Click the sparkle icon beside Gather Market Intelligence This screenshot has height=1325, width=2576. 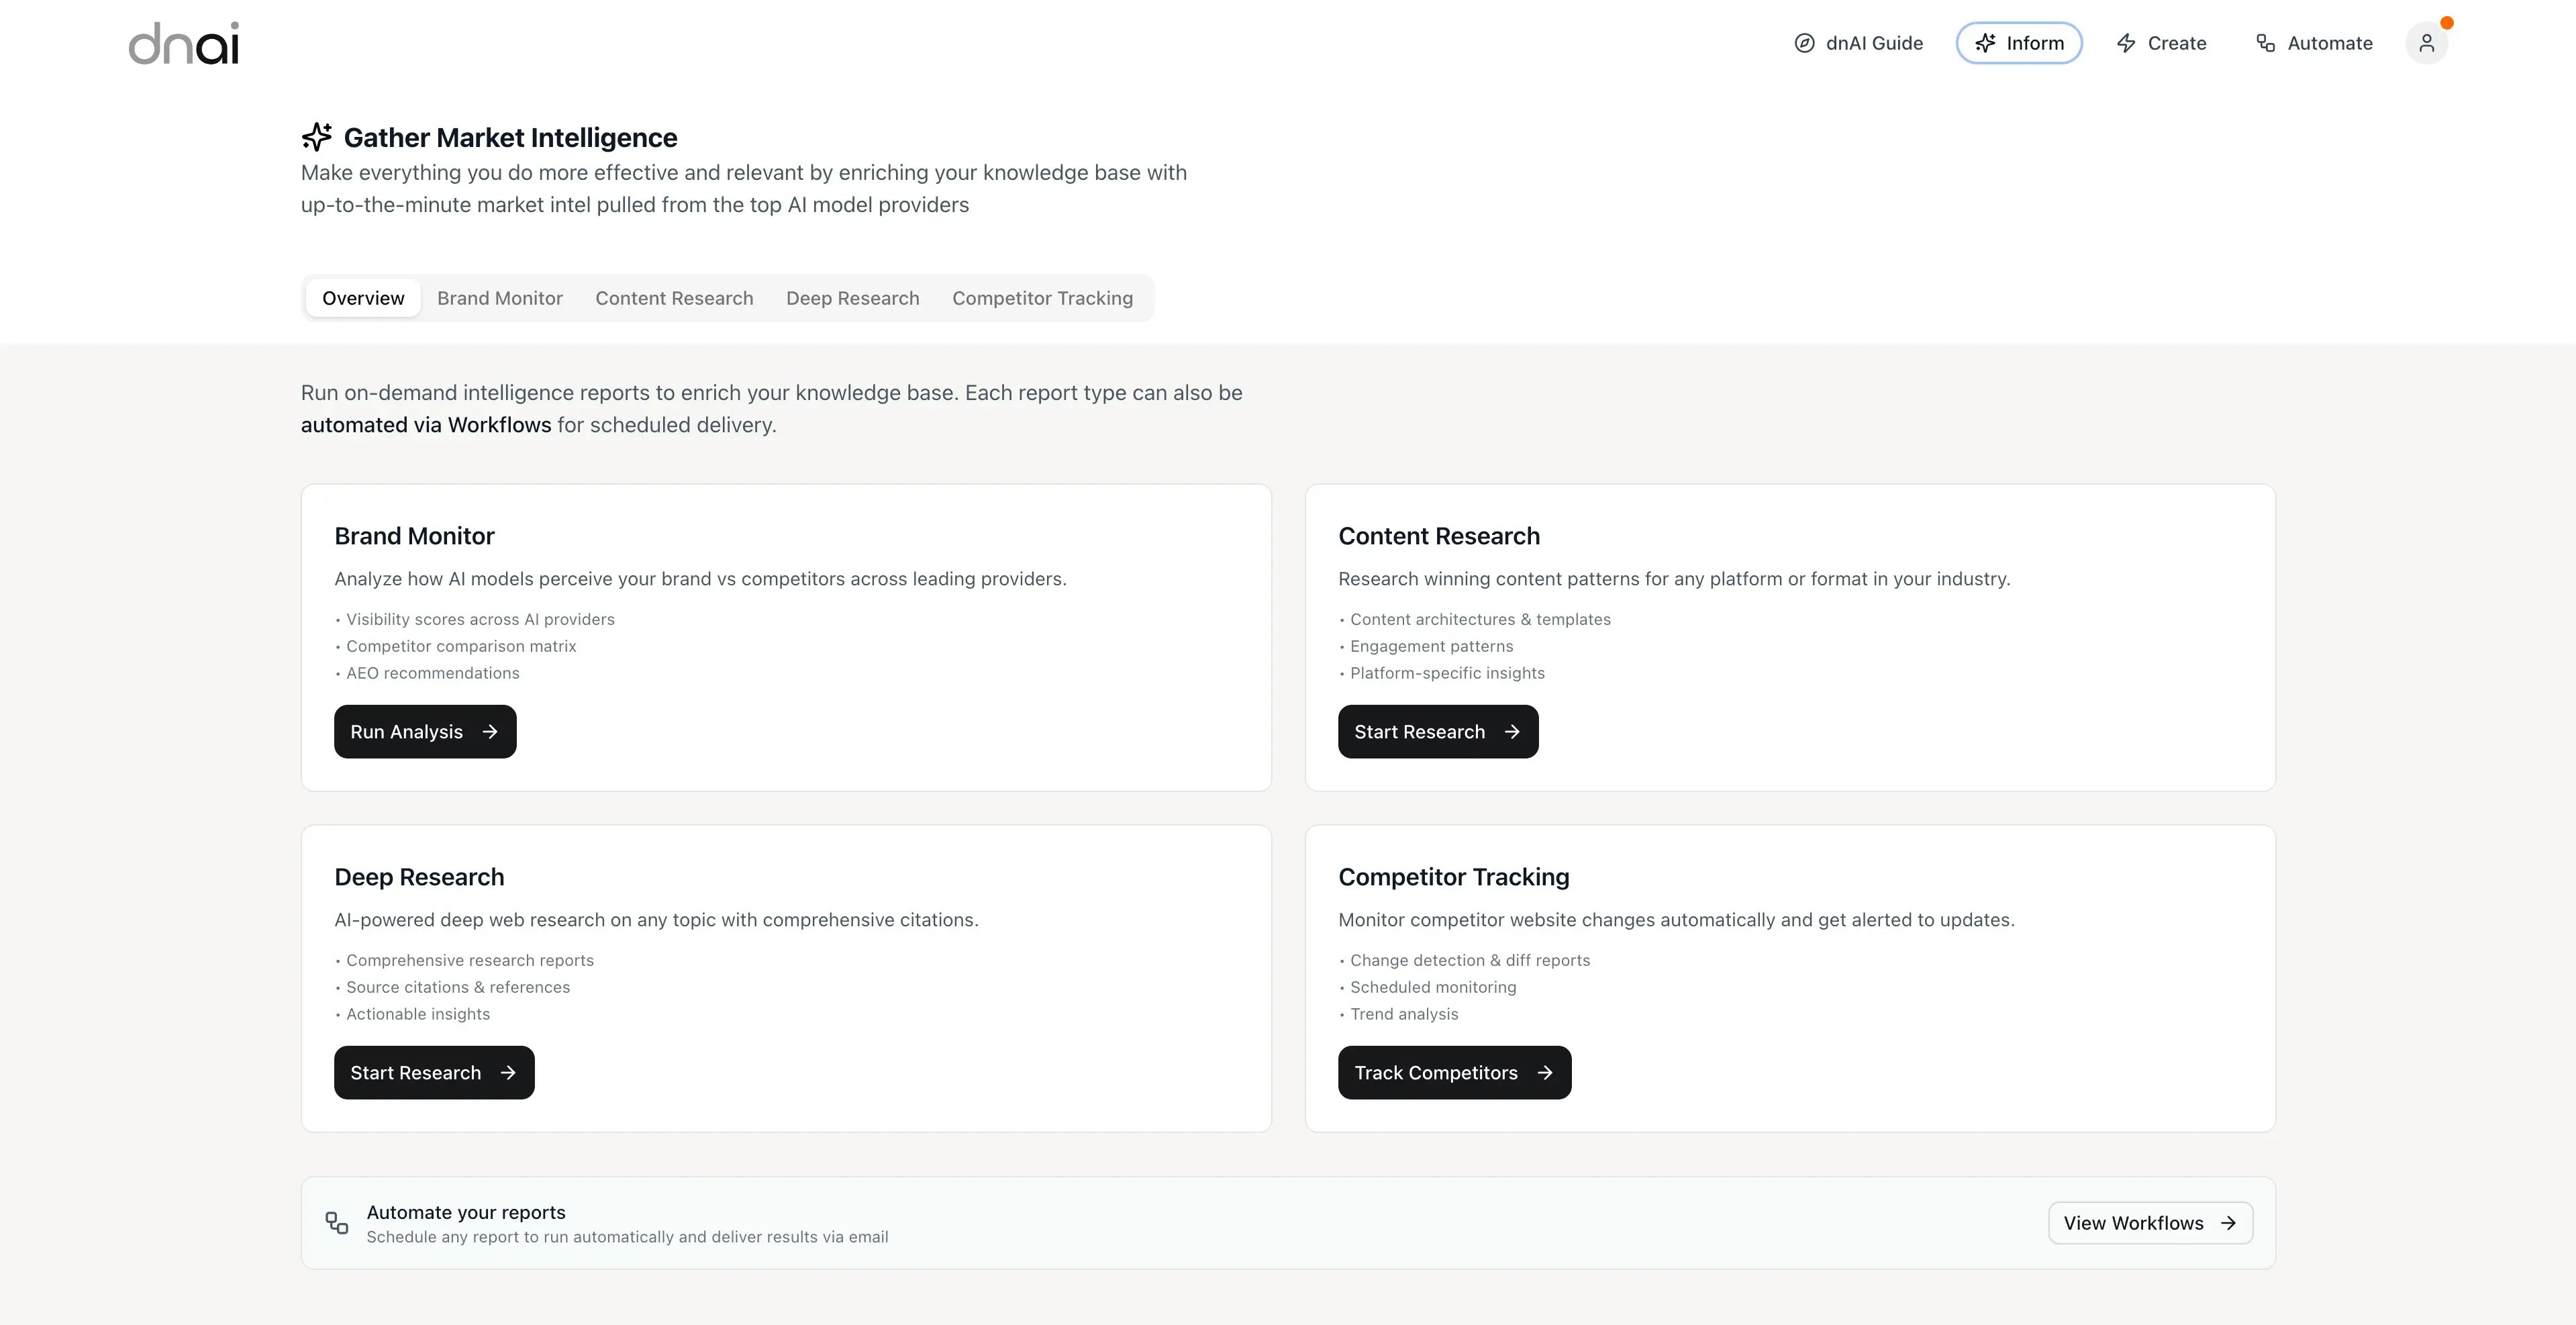click(x=317, y=137)
